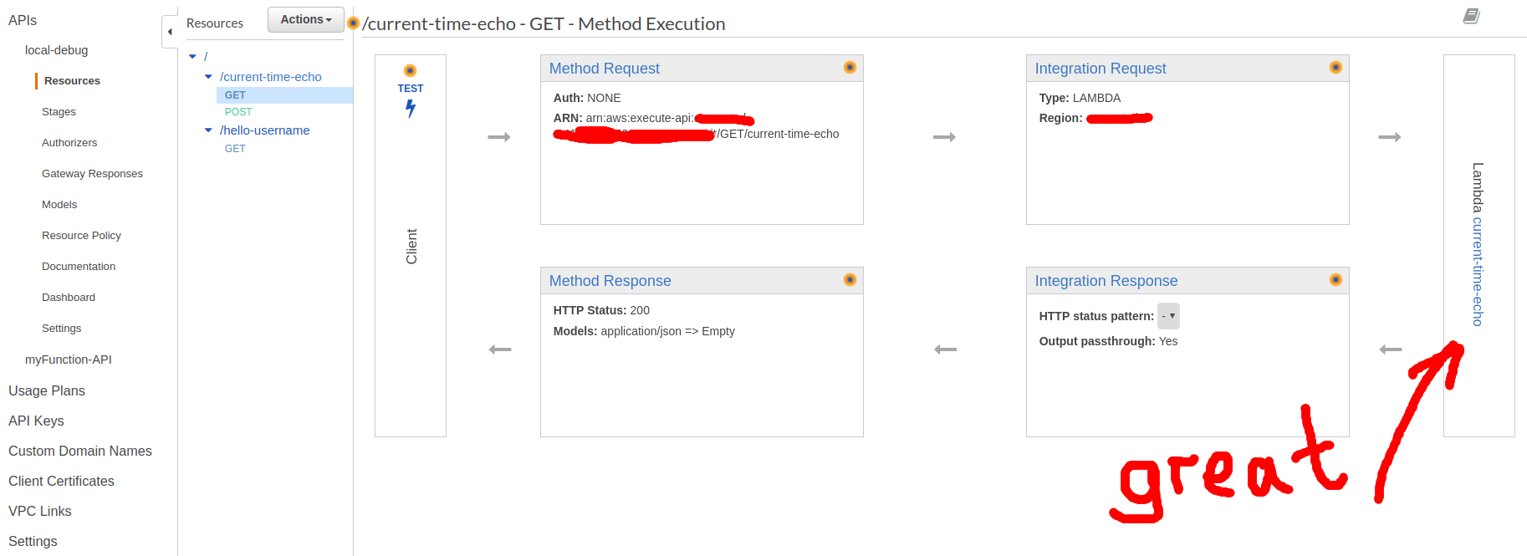Open the HTTP status pattern selector

click(x=1168, y=316)
